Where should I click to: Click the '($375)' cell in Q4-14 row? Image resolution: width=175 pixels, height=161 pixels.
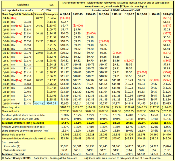click(x=167, y=18)
